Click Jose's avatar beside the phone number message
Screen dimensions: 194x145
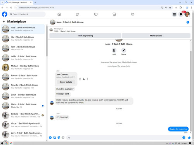point(52,118)
